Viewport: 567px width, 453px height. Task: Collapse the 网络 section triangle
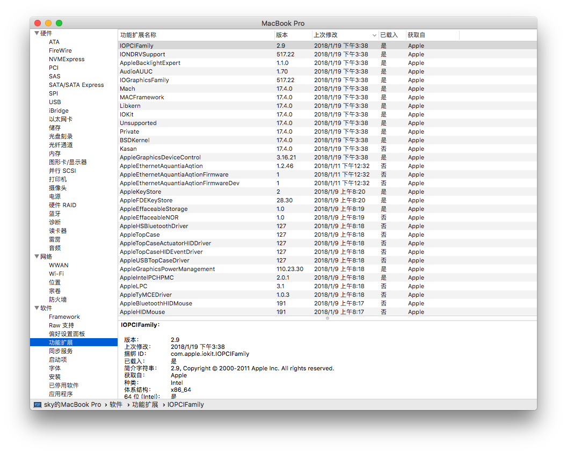tap(37, 257)
